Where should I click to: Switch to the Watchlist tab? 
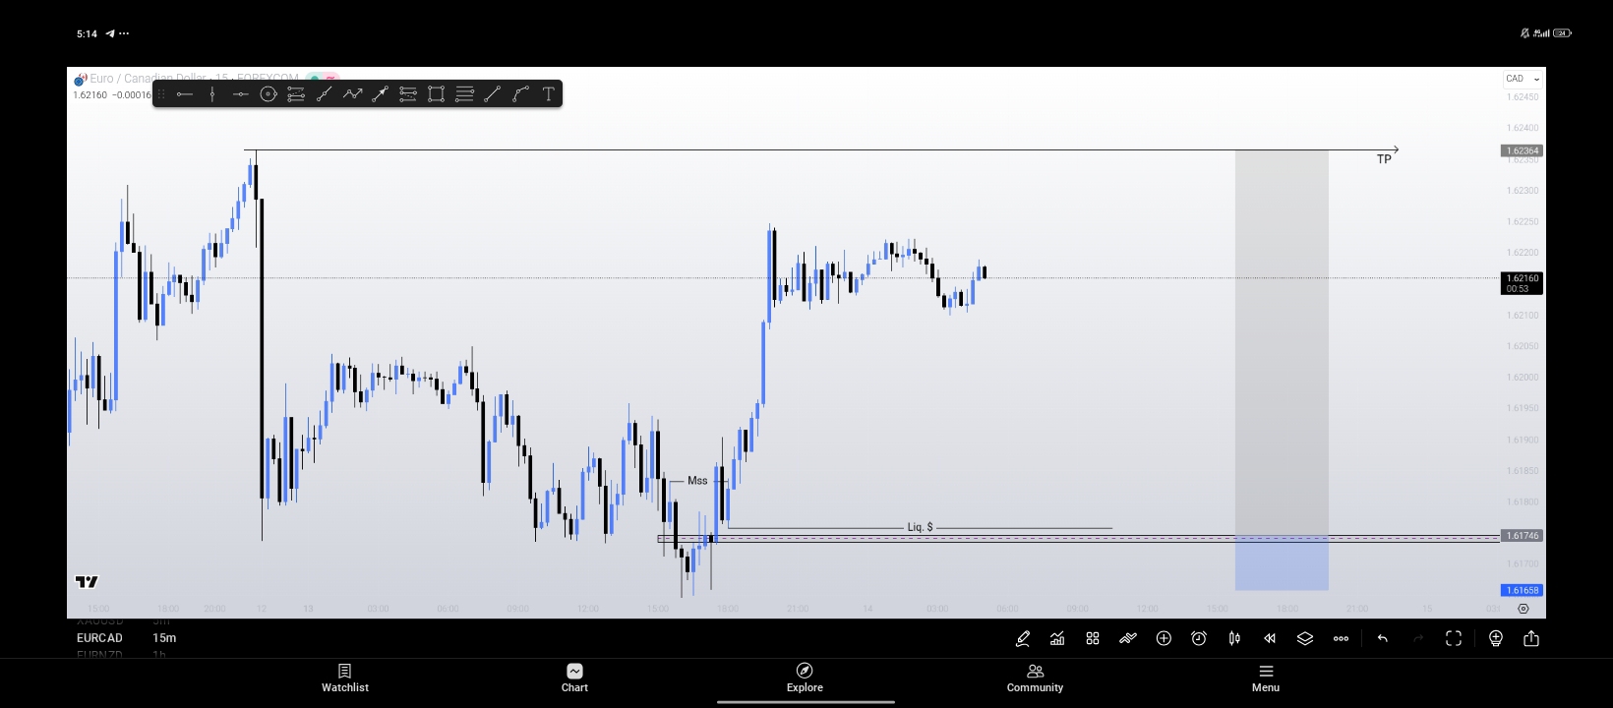pos(345,678)
